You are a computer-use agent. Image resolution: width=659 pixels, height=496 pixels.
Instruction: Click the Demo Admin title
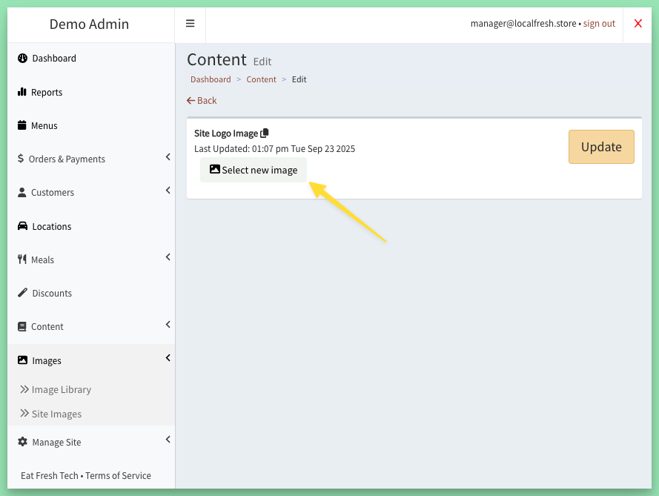(x=89, y=24)
